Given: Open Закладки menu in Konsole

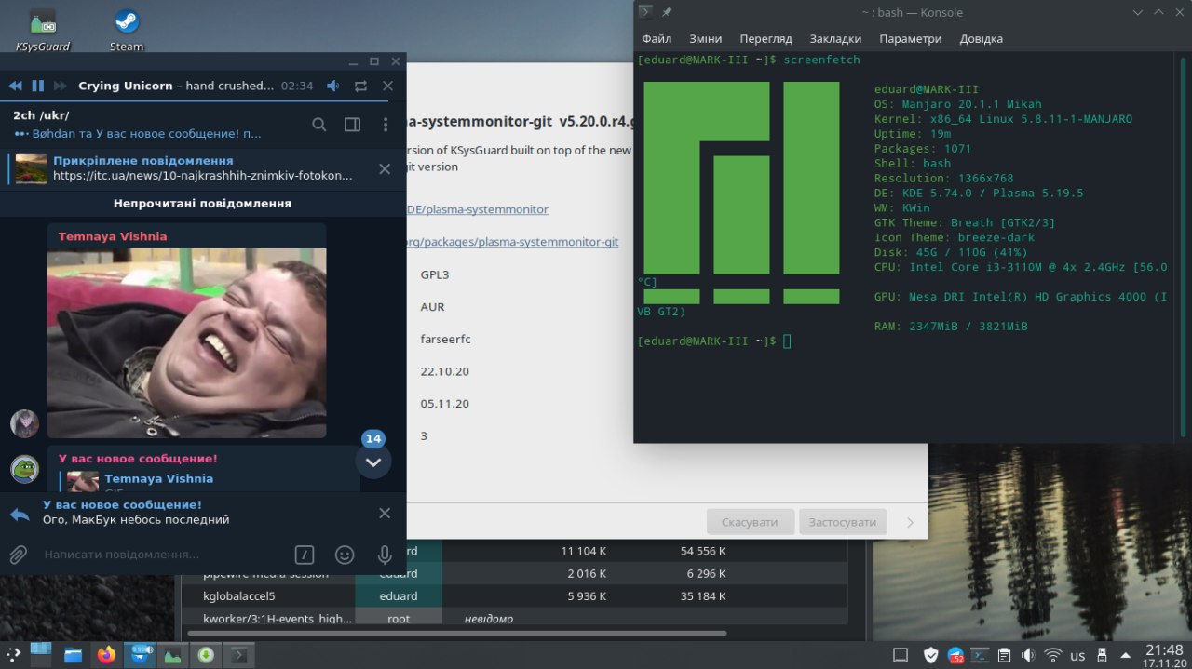Looking at the screenshot, I should click(835, 39).
